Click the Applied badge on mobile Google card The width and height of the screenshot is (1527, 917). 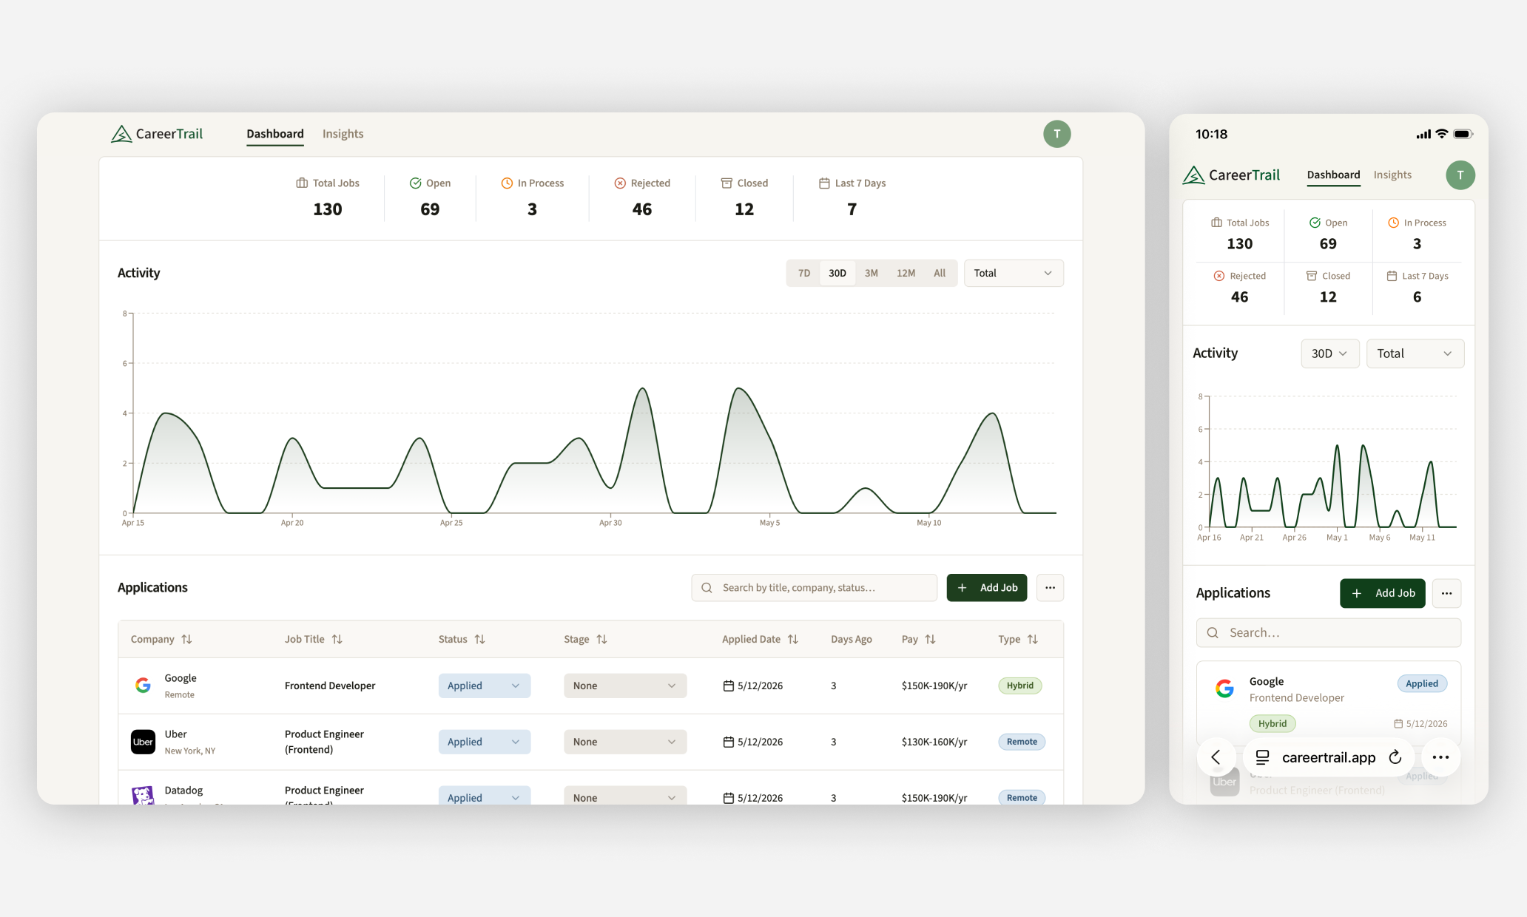[x=1422, y=683]
